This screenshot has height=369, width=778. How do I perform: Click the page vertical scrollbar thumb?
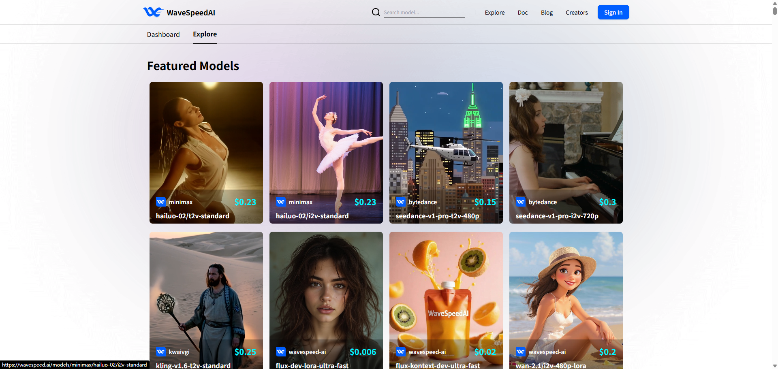point(775,11)
